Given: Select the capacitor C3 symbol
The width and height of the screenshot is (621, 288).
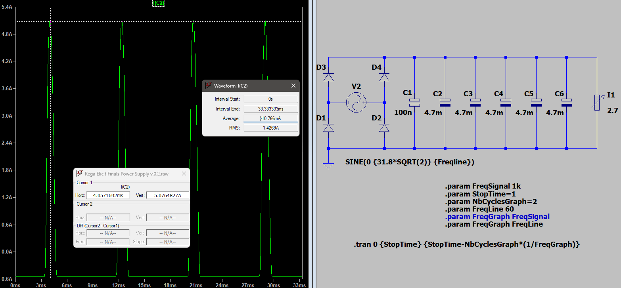Looking at the screenshot, I should pyautogui.click(x=475, y=103).
